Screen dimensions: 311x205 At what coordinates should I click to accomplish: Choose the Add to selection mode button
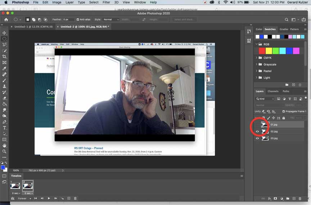click(x=34, y=19)
